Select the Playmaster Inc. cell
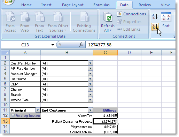179x137 pixels. [67, 127]
